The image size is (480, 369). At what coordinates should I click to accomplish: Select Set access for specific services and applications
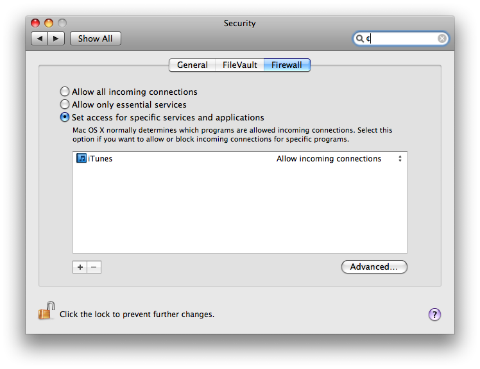(65, 117)
